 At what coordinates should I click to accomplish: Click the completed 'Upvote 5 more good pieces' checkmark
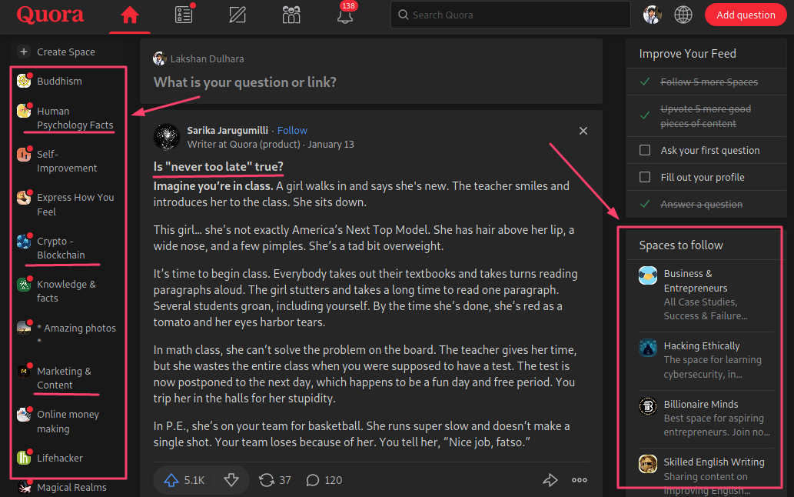pos(645,115)
